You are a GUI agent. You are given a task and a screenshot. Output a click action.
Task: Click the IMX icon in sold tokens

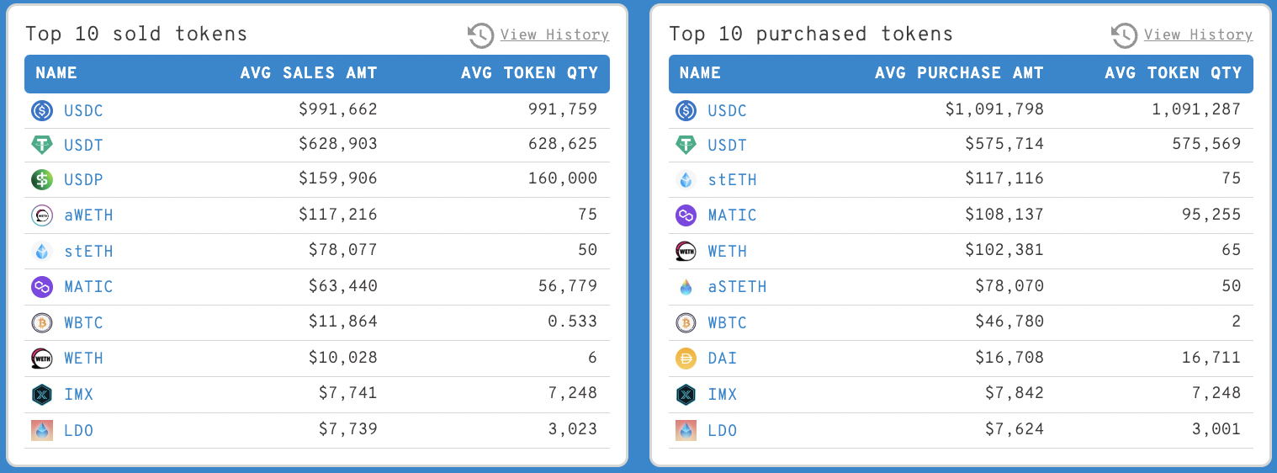tap(42, 394)
